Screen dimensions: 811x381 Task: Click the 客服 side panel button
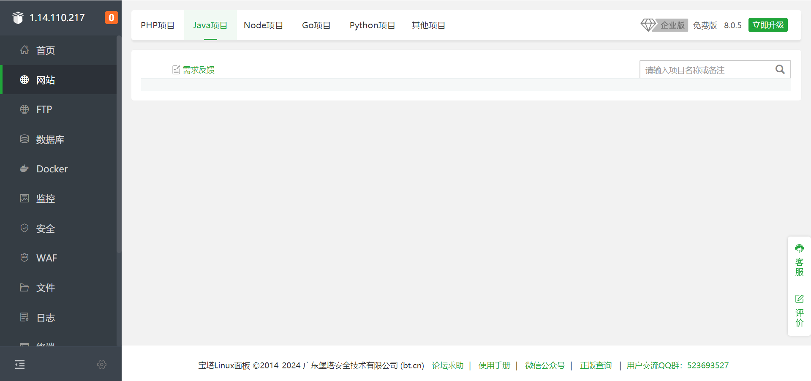[x=799, y=261]
